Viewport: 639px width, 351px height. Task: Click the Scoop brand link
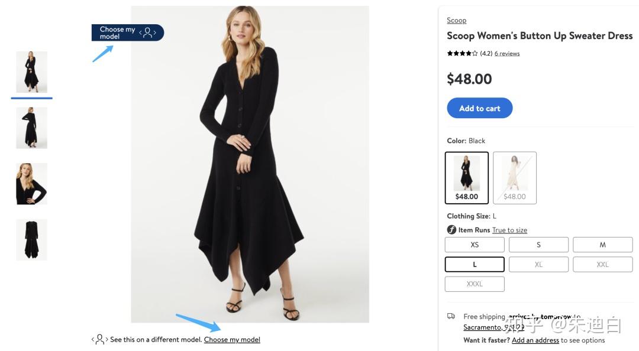coord(456,20)
